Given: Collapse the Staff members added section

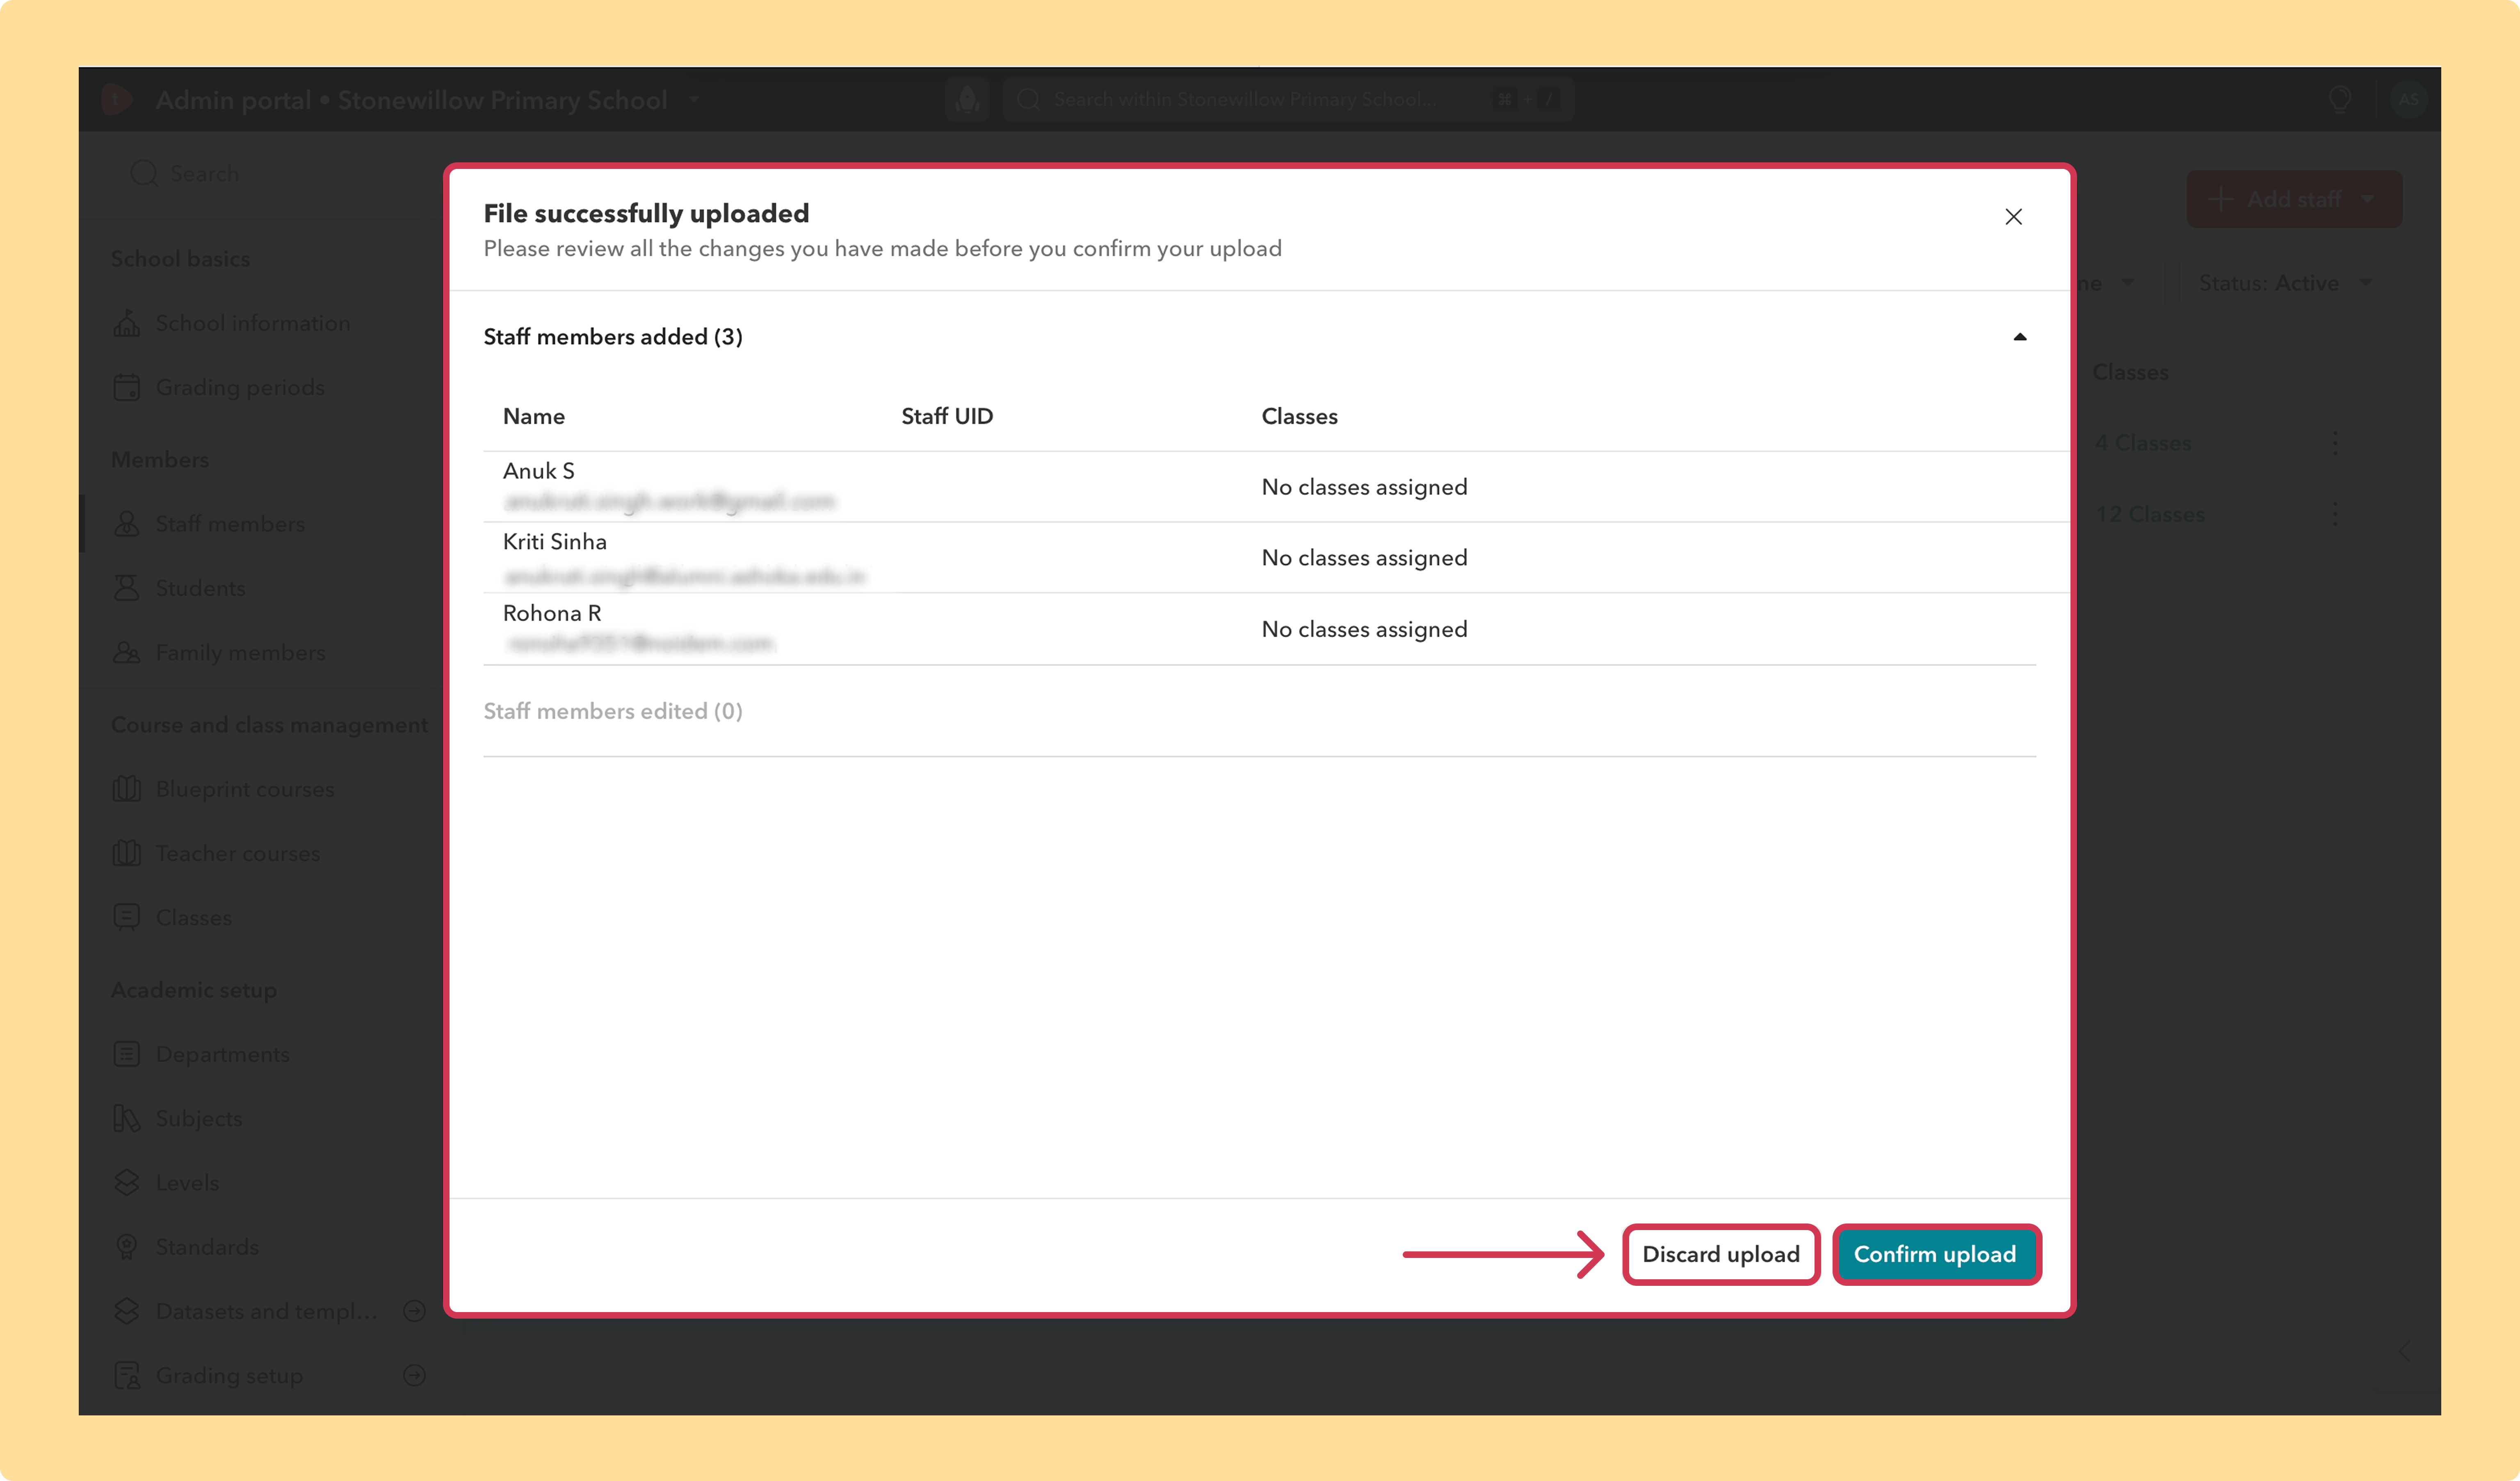Looking at the screenshot, I should (2019, 337).
